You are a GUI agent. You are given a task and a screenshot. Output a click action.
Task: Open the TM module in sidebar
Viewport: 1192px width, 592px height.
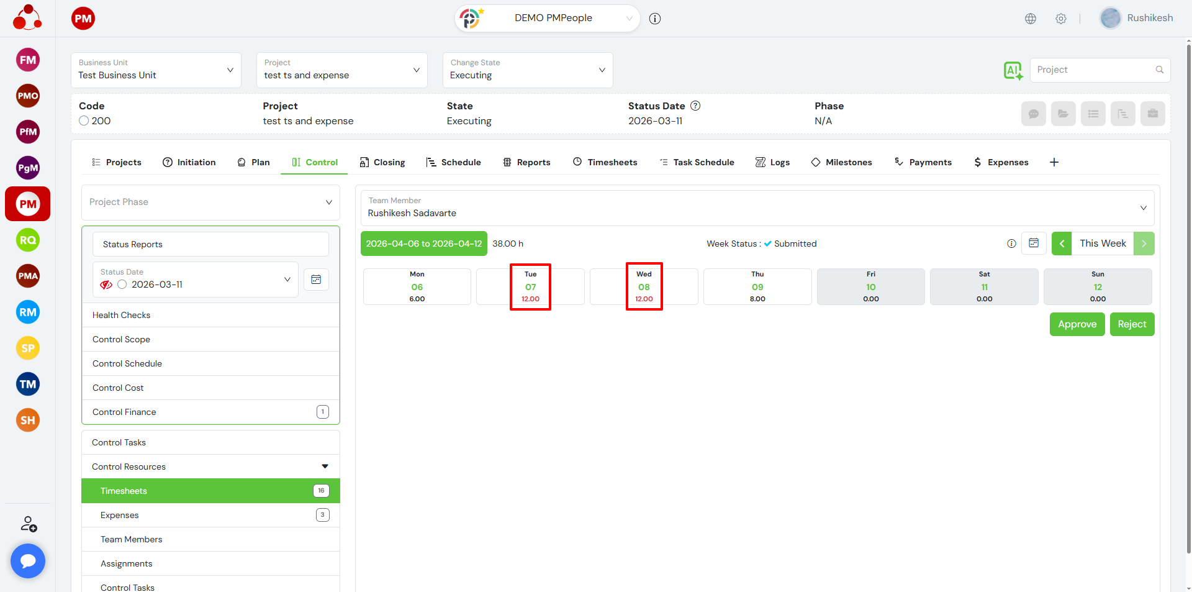28,385
